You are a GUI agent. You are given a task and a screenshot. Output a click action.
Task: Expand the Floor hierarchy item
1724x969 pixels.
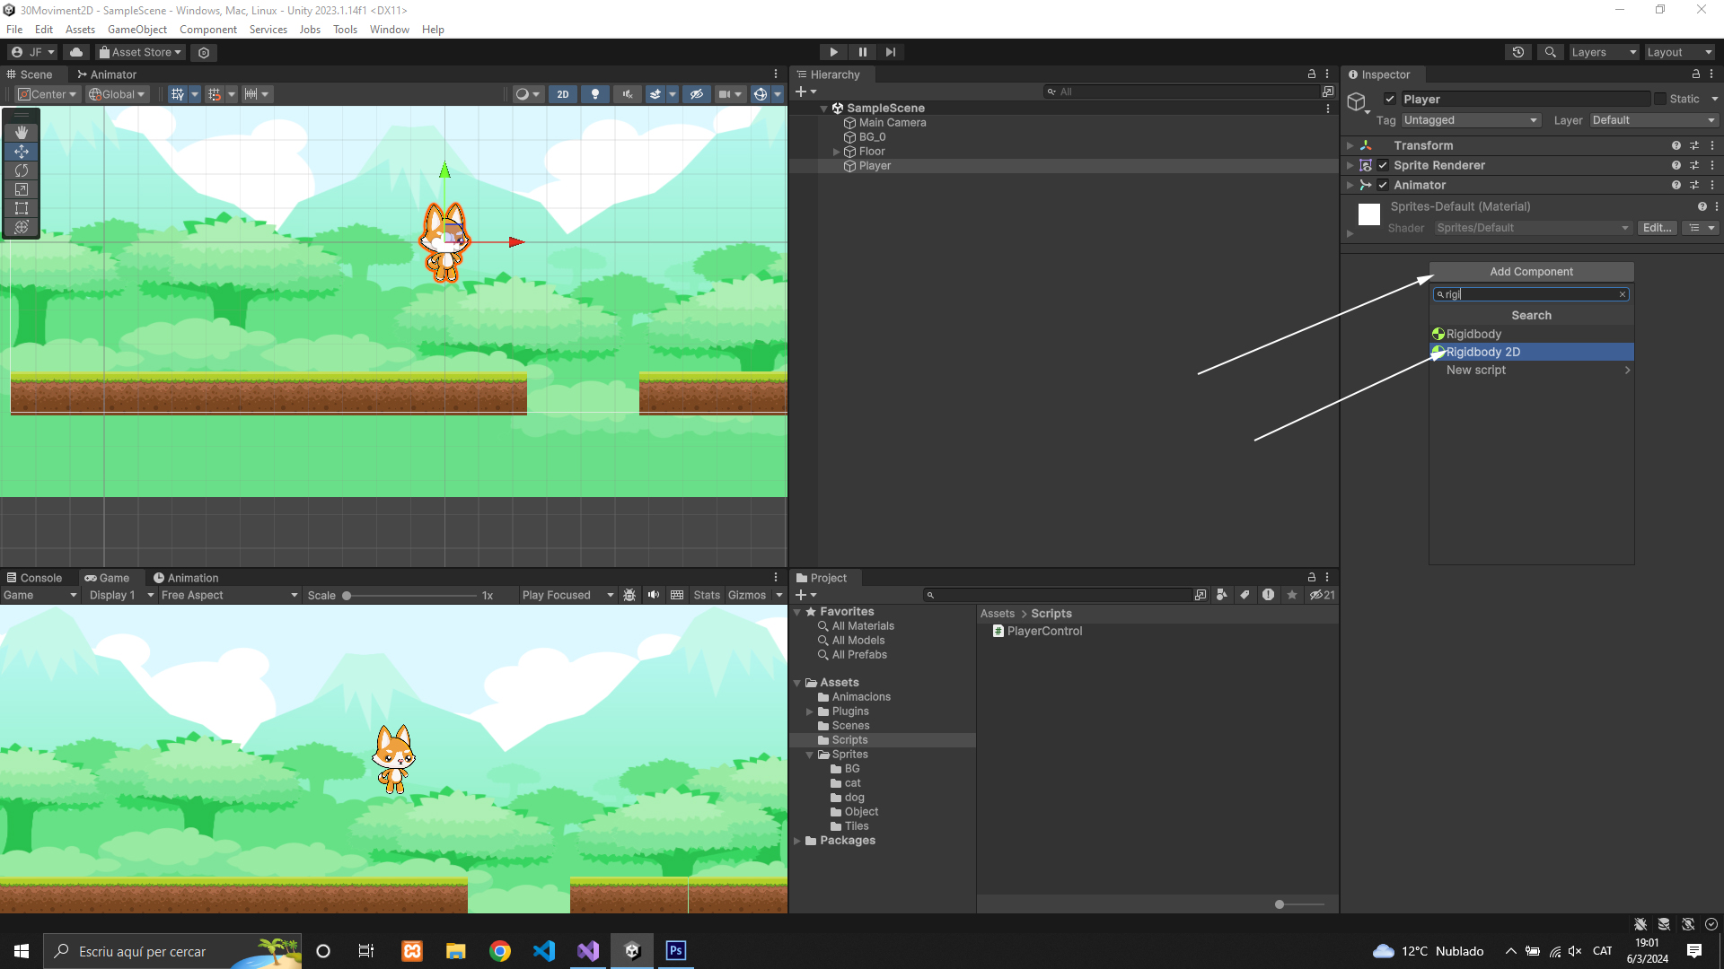tap(836, 152)
